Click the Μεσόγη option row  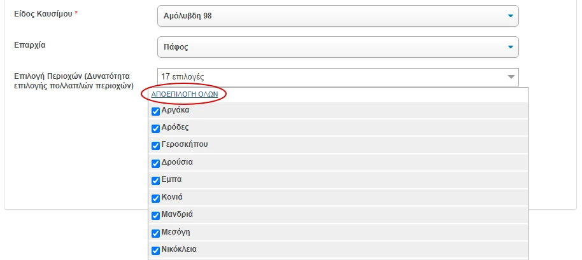coord(337,232)
